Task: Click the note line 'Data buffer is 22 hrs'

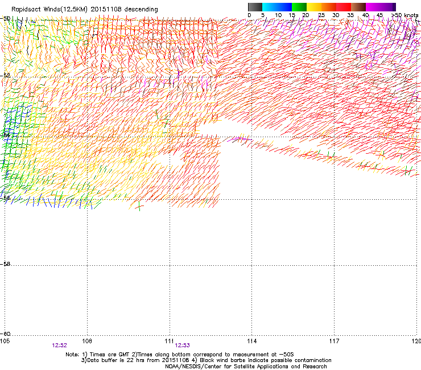Action: pyautogui.click(x=206, y=360)
